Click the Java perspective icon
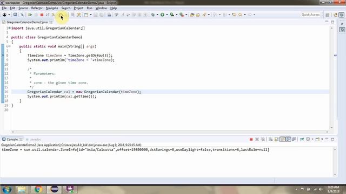The width and height of the screenshot is (346, 194). coord(335,15)
